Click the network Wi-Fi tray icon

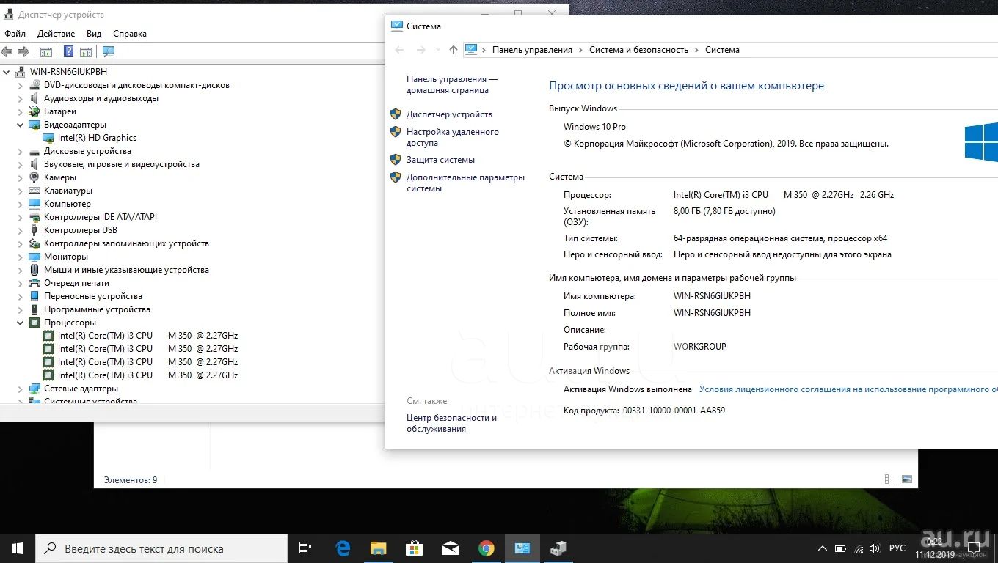859,548
